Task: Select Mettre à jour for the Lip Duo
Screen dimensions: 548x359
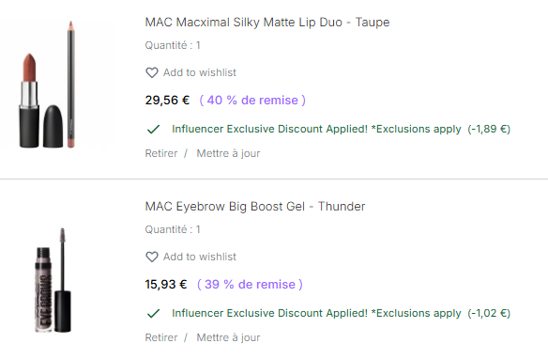Action: point(228,153)
